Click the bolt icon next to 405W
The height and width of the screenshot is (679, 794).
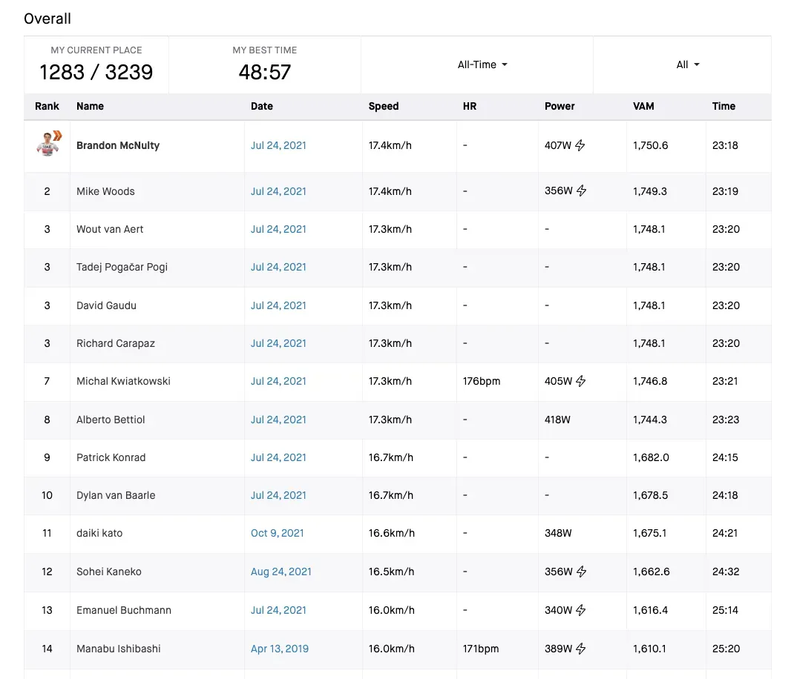point(581,381)
